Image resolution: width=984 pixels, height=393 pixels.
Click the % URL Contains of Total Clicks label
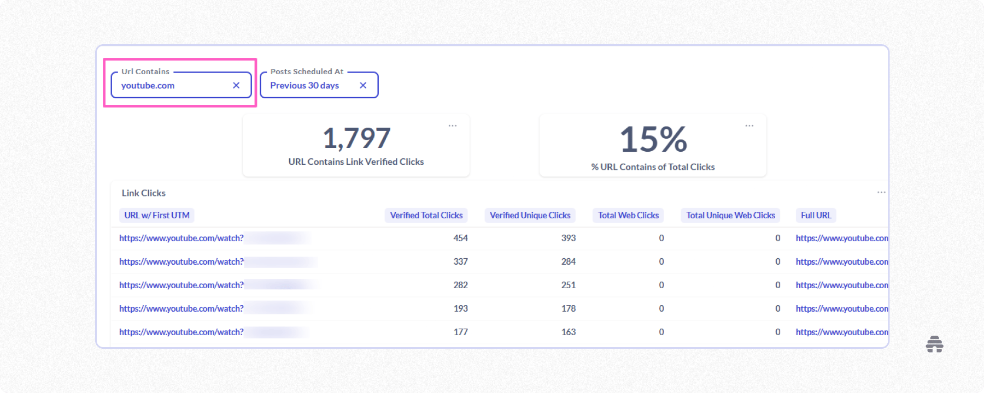[x=653, y=167]
